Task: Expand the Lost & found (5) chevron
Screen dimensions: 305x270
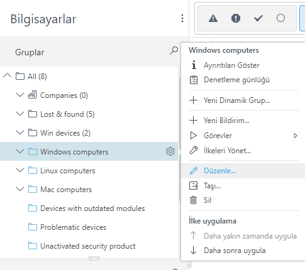Action: tap(20, 114)
